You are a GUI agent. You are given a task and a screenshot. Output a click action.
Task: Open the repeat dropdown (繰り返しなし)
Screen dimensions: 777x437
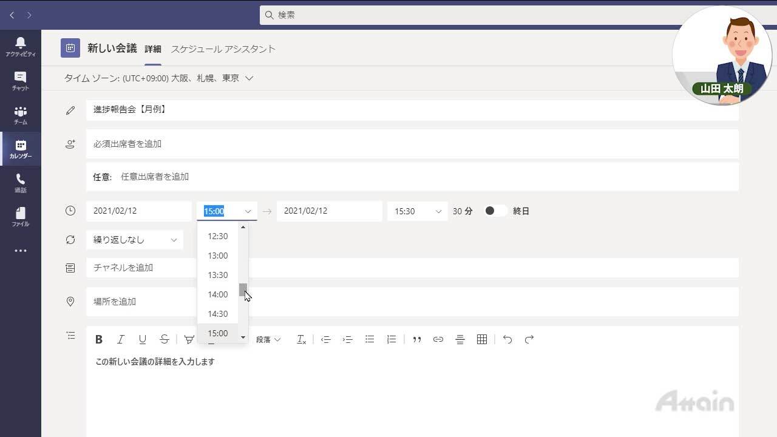point(135,240)
